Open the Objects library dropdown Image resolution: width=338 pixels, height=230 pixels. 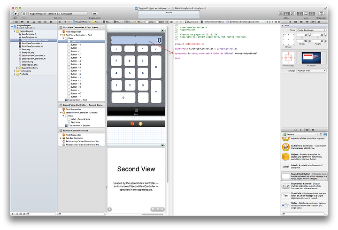coord(300,134)
